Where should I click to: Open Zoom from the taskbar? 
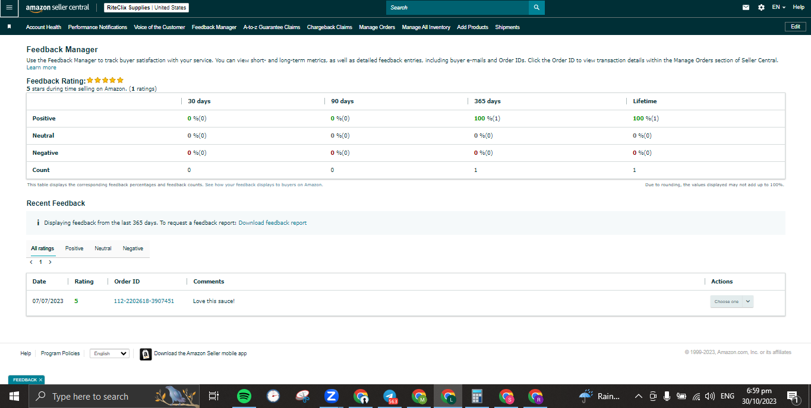pyautogui.click(x=332, y=396)
